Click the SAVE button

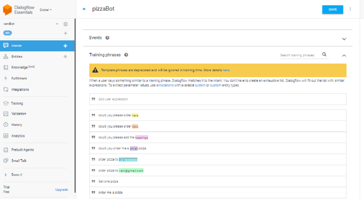[333, 10]
